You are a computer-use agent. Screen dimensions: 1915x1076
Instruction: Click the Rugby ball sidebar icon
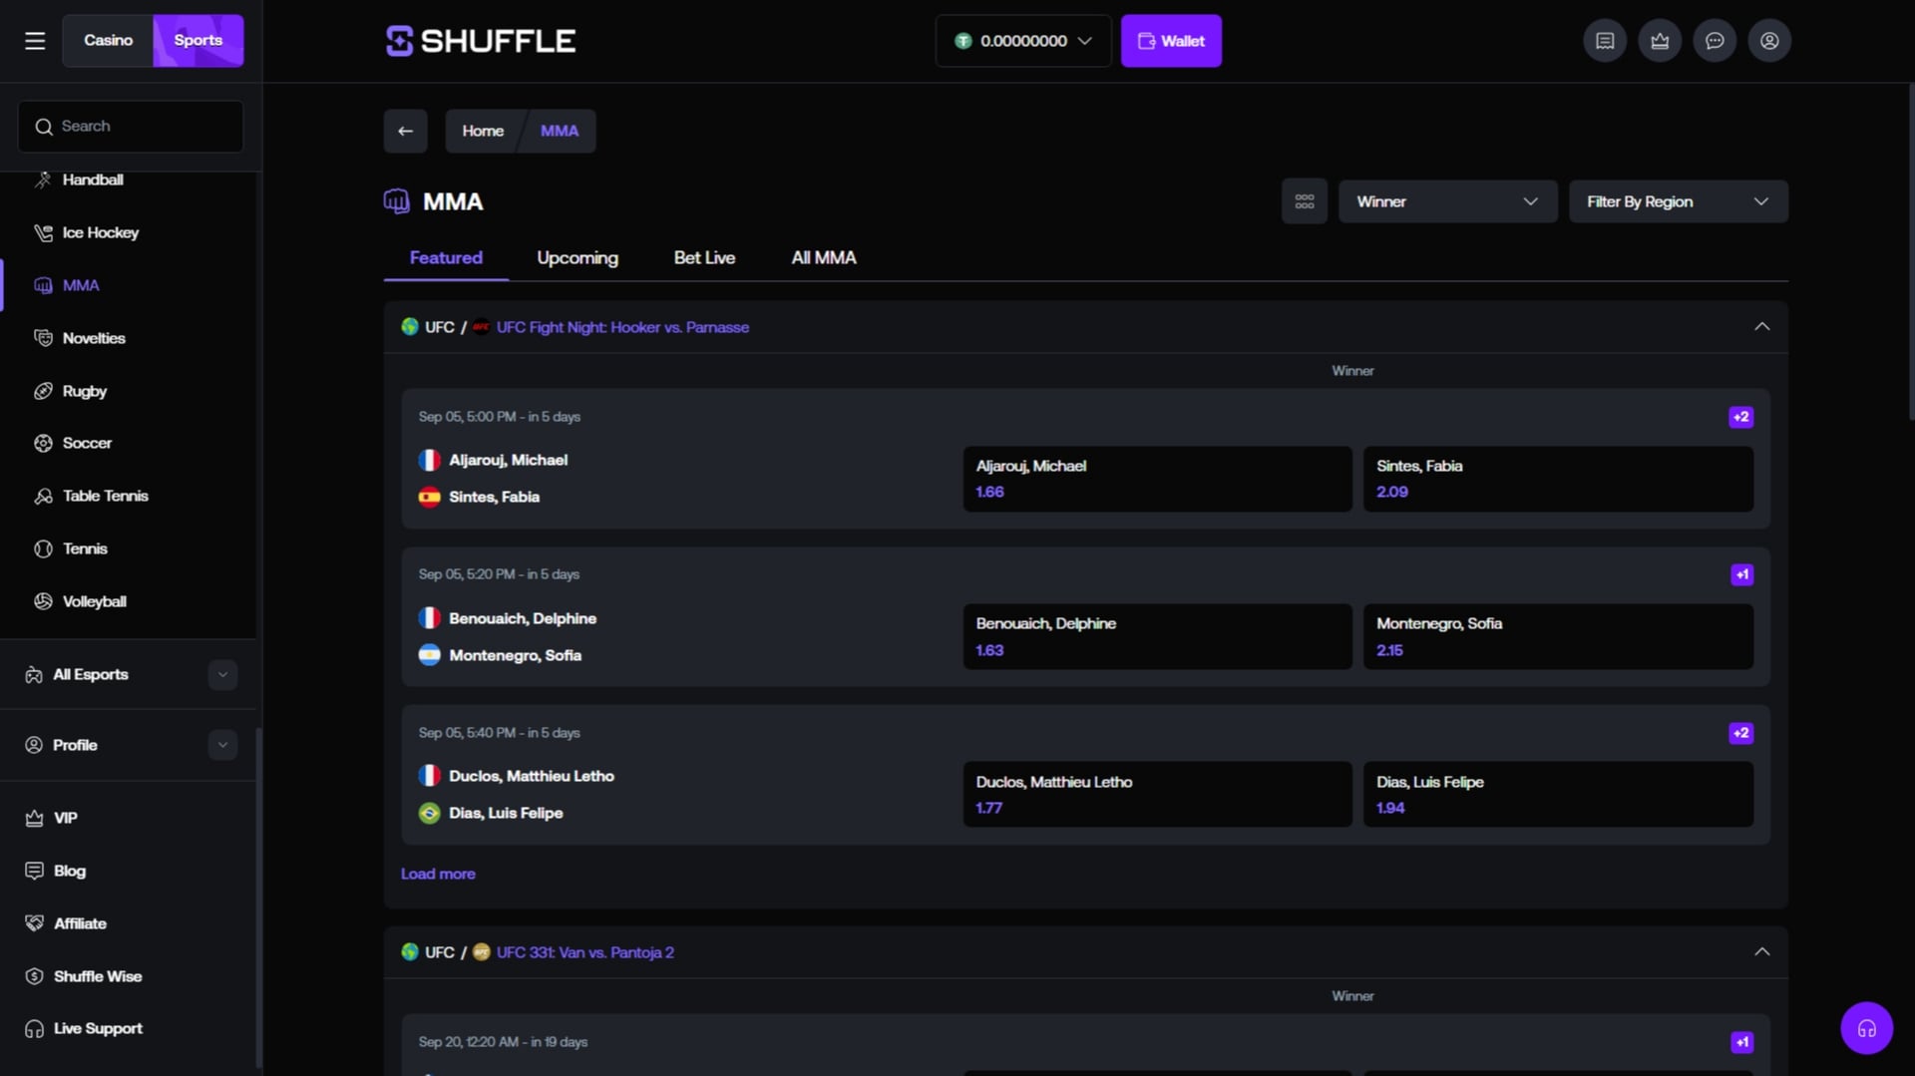point(43,391)
